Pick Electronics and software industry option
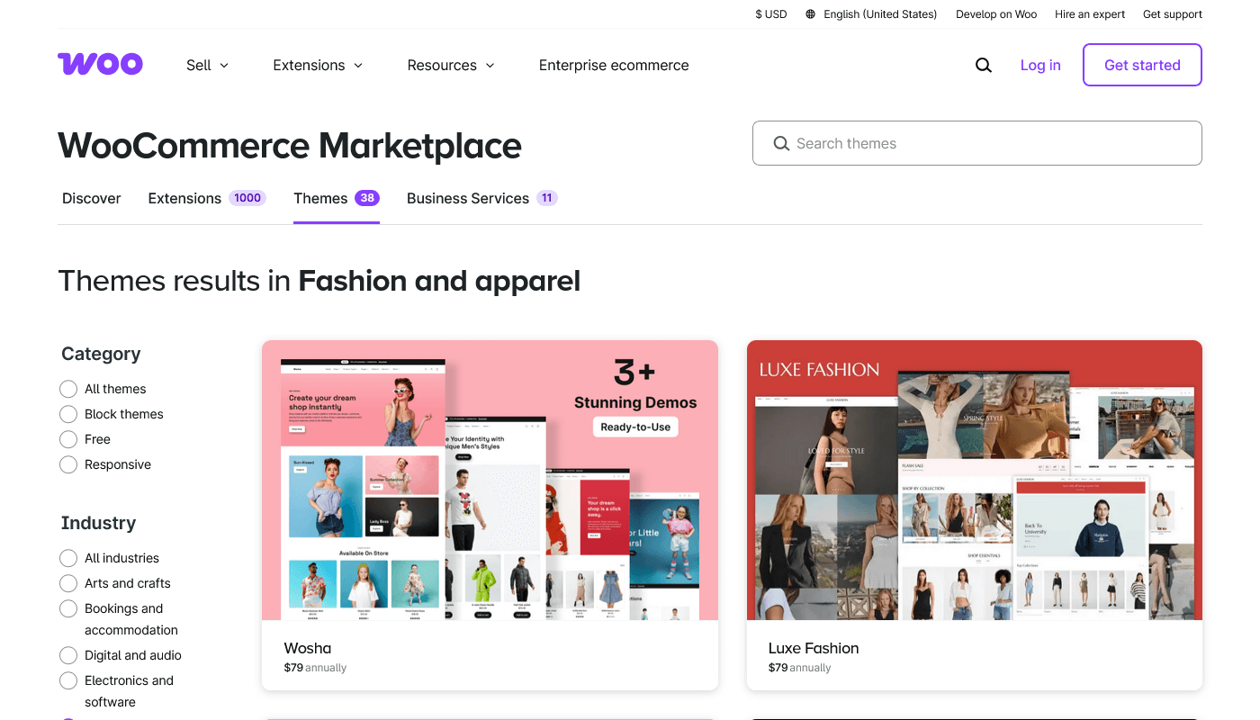Viewport: 1260px width, 720px height. [x=68, y=680]
